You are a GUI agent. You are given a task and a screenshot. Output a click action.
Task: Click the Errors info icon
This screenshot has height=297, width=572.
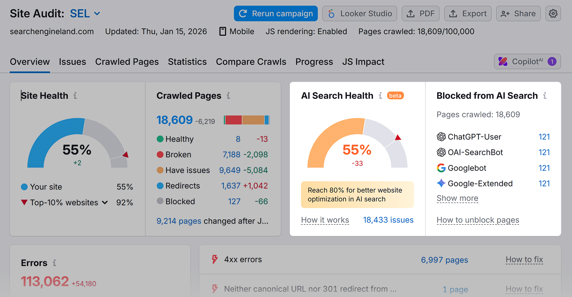click(x=55, y=263)
